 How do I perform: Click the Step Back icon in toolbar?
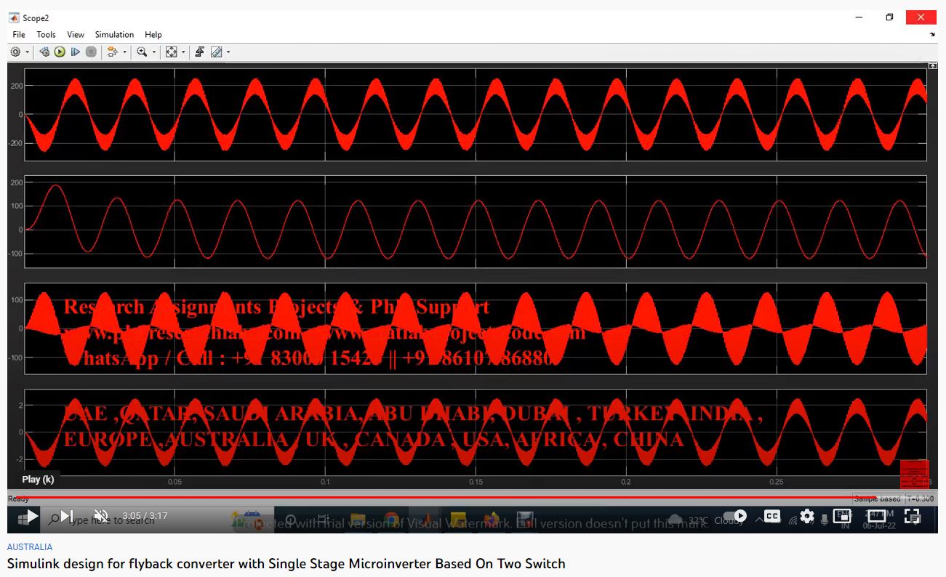[x=44, y=52]
